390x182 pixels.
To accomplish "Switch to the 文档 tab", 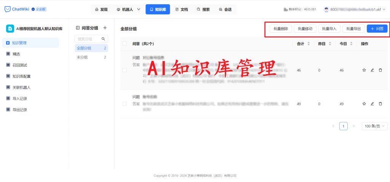I will (x=181, y=9).
